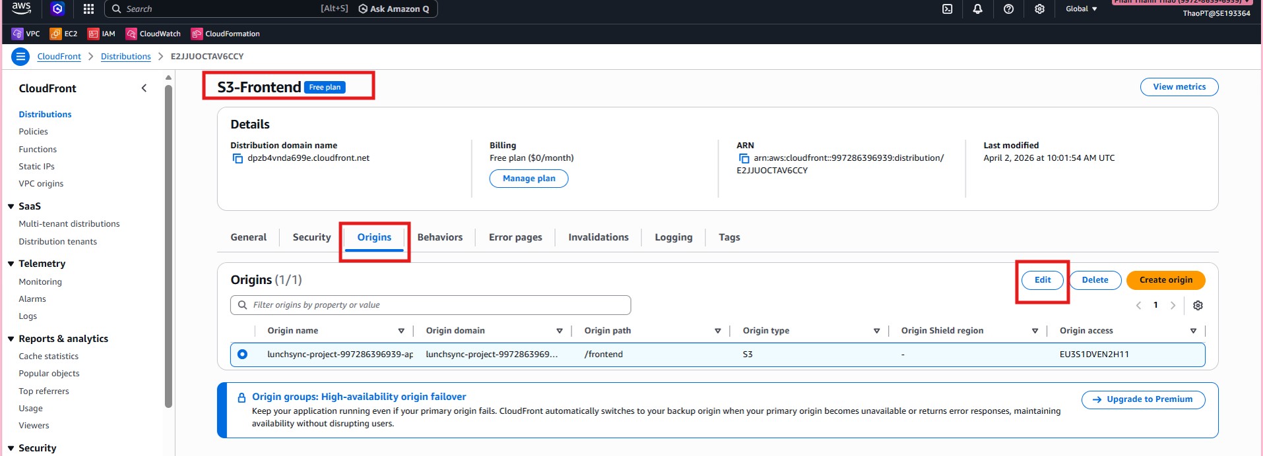Open Monitoring under Telemetry
Screen dimensions: 1263x456
pyautogui.click(x=40, y=282)
